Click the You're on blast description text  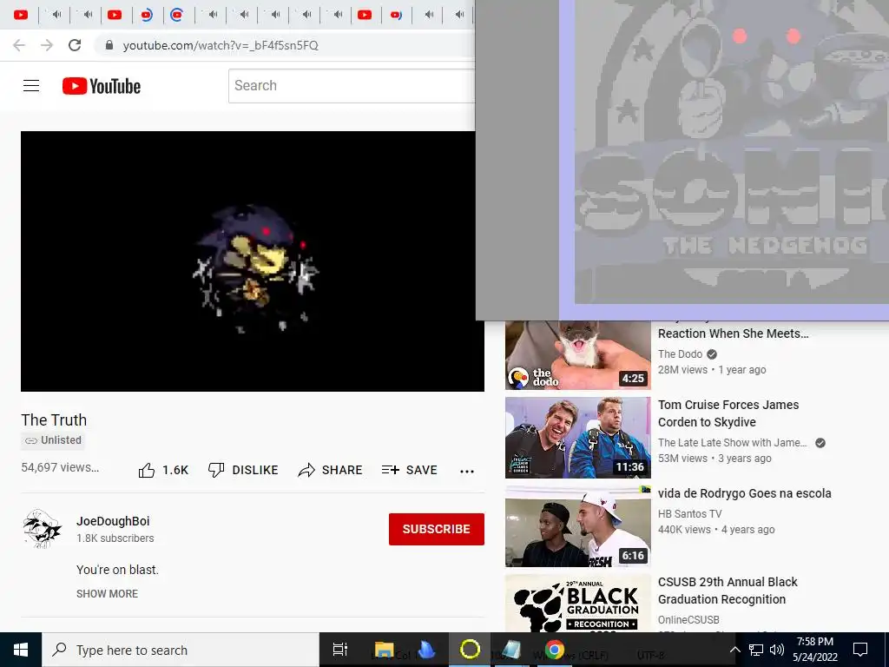(x=117, y=570)
